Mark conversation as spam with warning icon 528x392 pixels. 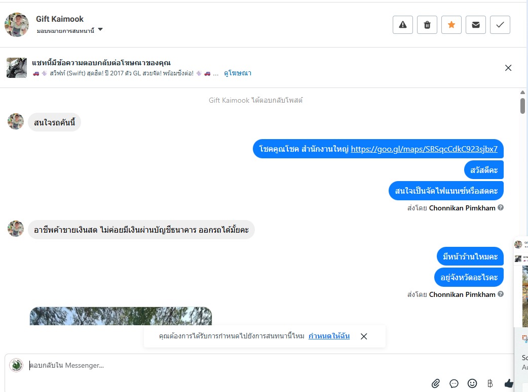click(x=403, y=25)
